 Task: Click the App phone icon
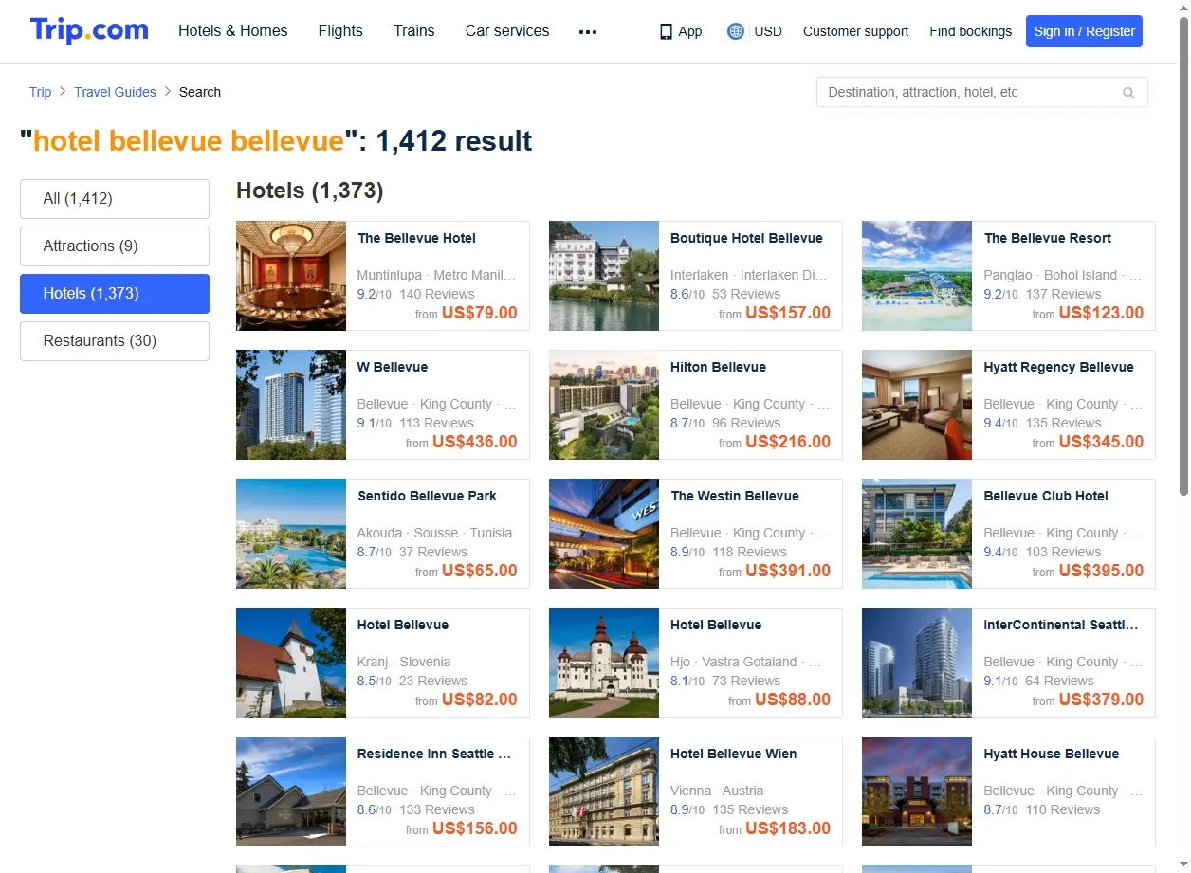pyautogui.click(x=666, y=31)
